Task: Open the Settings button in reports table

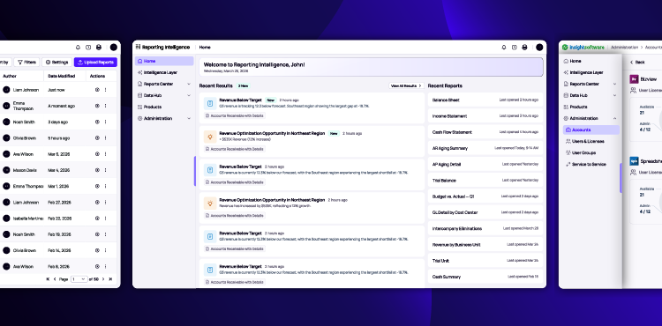Action: point(57,62)
